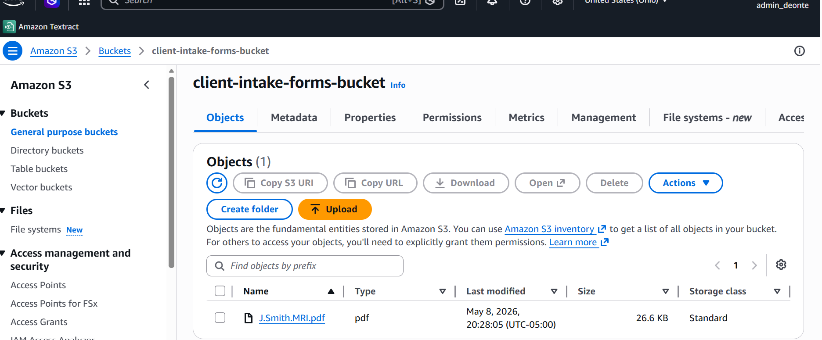
Task: Follow the Amazon S3 breadcrumb link
Action: (x=54, y=51)
